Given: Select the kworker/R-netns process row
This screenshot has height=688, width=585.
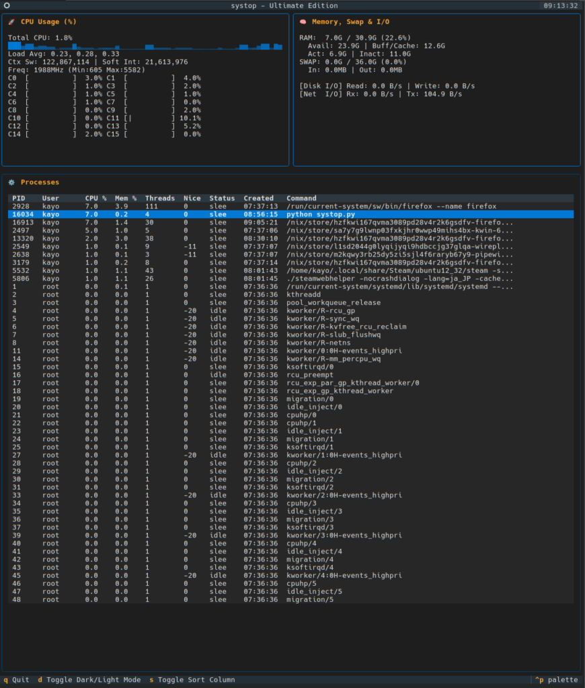Looking at the screenshot, I should [290, 343].
